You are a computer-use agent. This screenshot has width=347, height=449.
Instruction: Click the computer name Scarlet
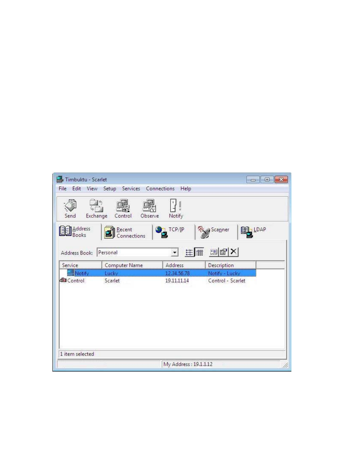coord(112,281)
